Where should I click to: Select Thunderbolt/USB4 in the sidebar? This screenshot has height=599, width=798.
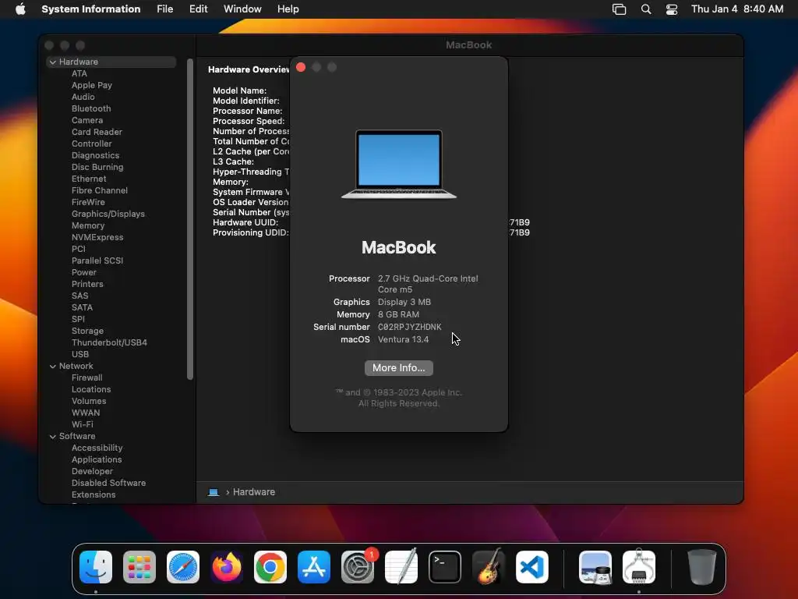click(109, 343)
